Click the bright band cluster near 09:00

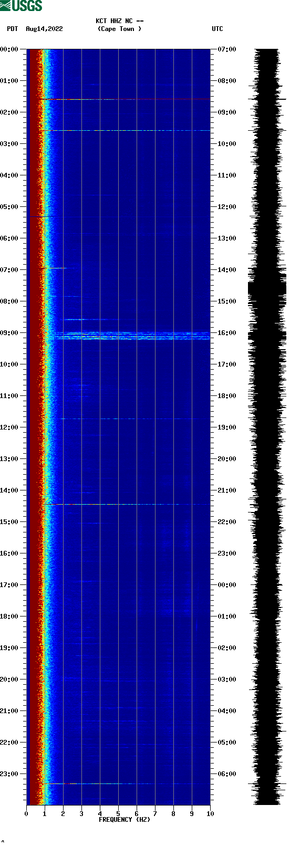[132, 336]
